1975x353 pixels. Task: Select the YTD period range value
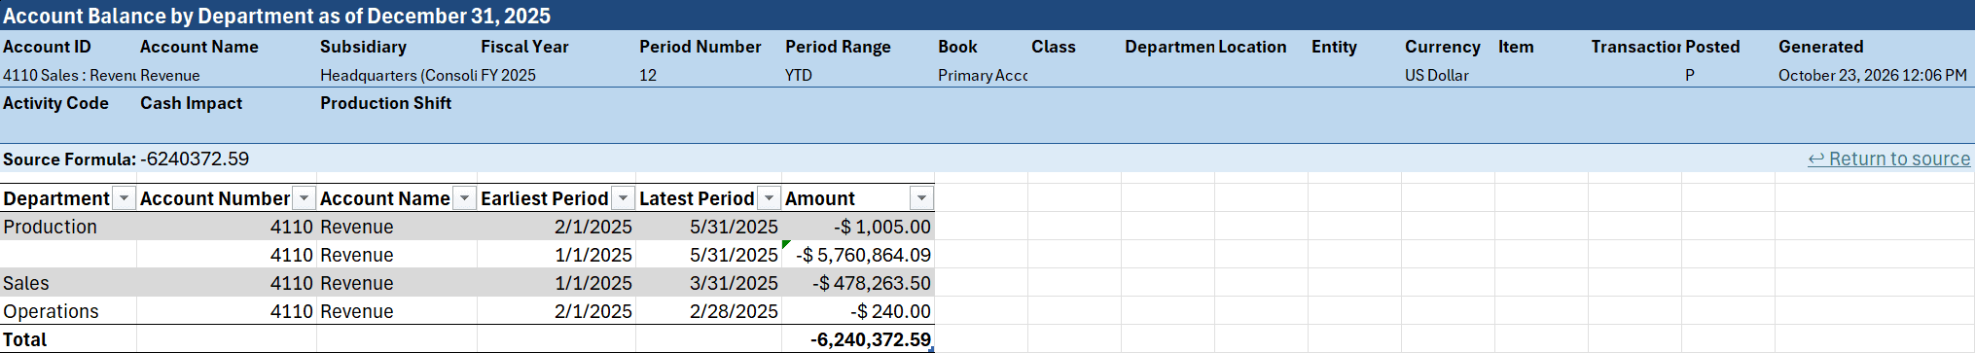click(x=858, y=75)
